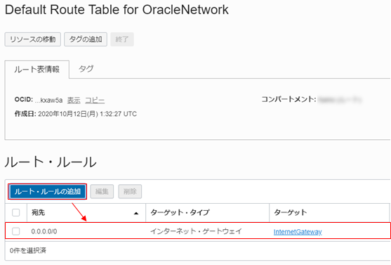This screenshot has width=391, height=265.
Task: Click the OCID コピー link
Action: click(95, 100)
